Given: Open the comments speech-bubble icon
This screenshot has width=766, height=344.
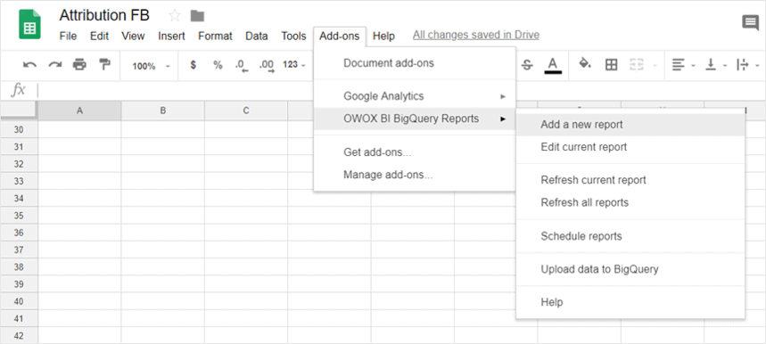Looking at the screenshot, I should click(750, 23).
